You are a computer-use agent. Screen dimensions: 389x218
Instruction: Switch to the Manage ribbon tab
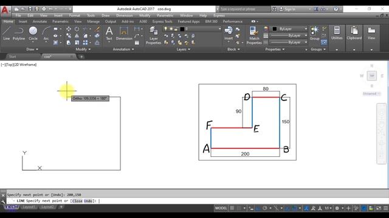(93, 22)
